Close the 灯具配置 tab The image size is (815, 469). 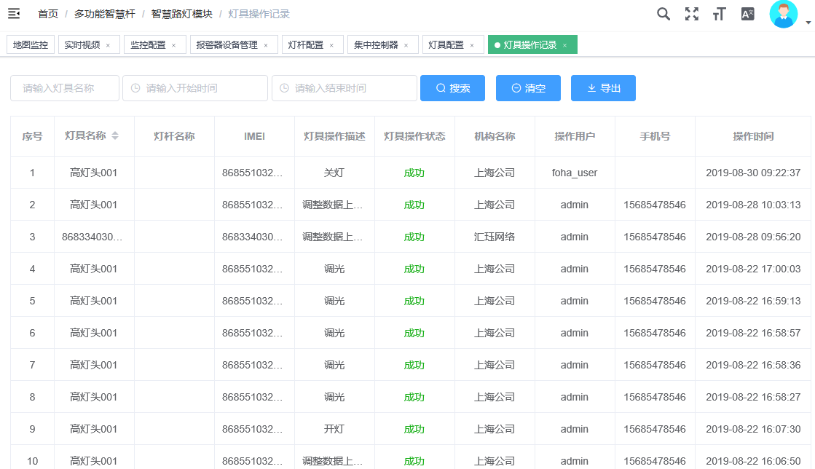[472, 45]
